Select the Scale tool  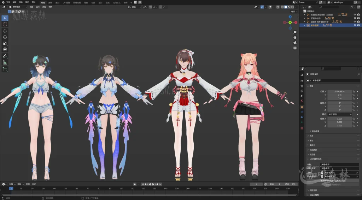point(5,43)
